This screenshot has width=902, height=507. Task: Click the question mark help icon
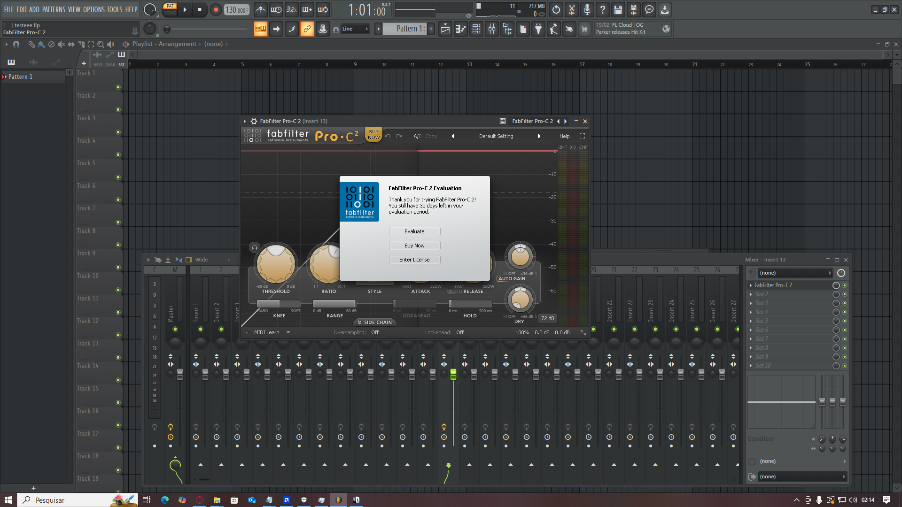pyautogui.click(x=603, y=9)
